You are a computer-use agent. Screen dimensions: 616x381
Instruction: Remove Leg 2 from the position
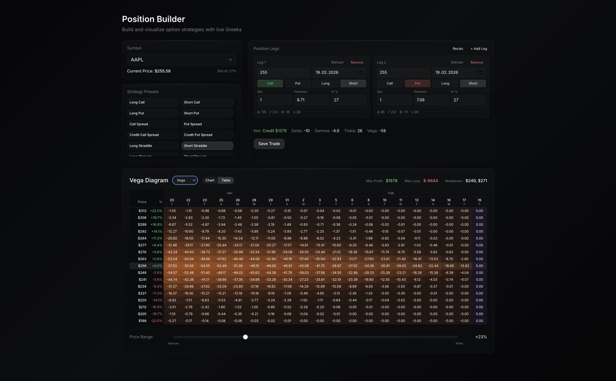click(476, 62)
